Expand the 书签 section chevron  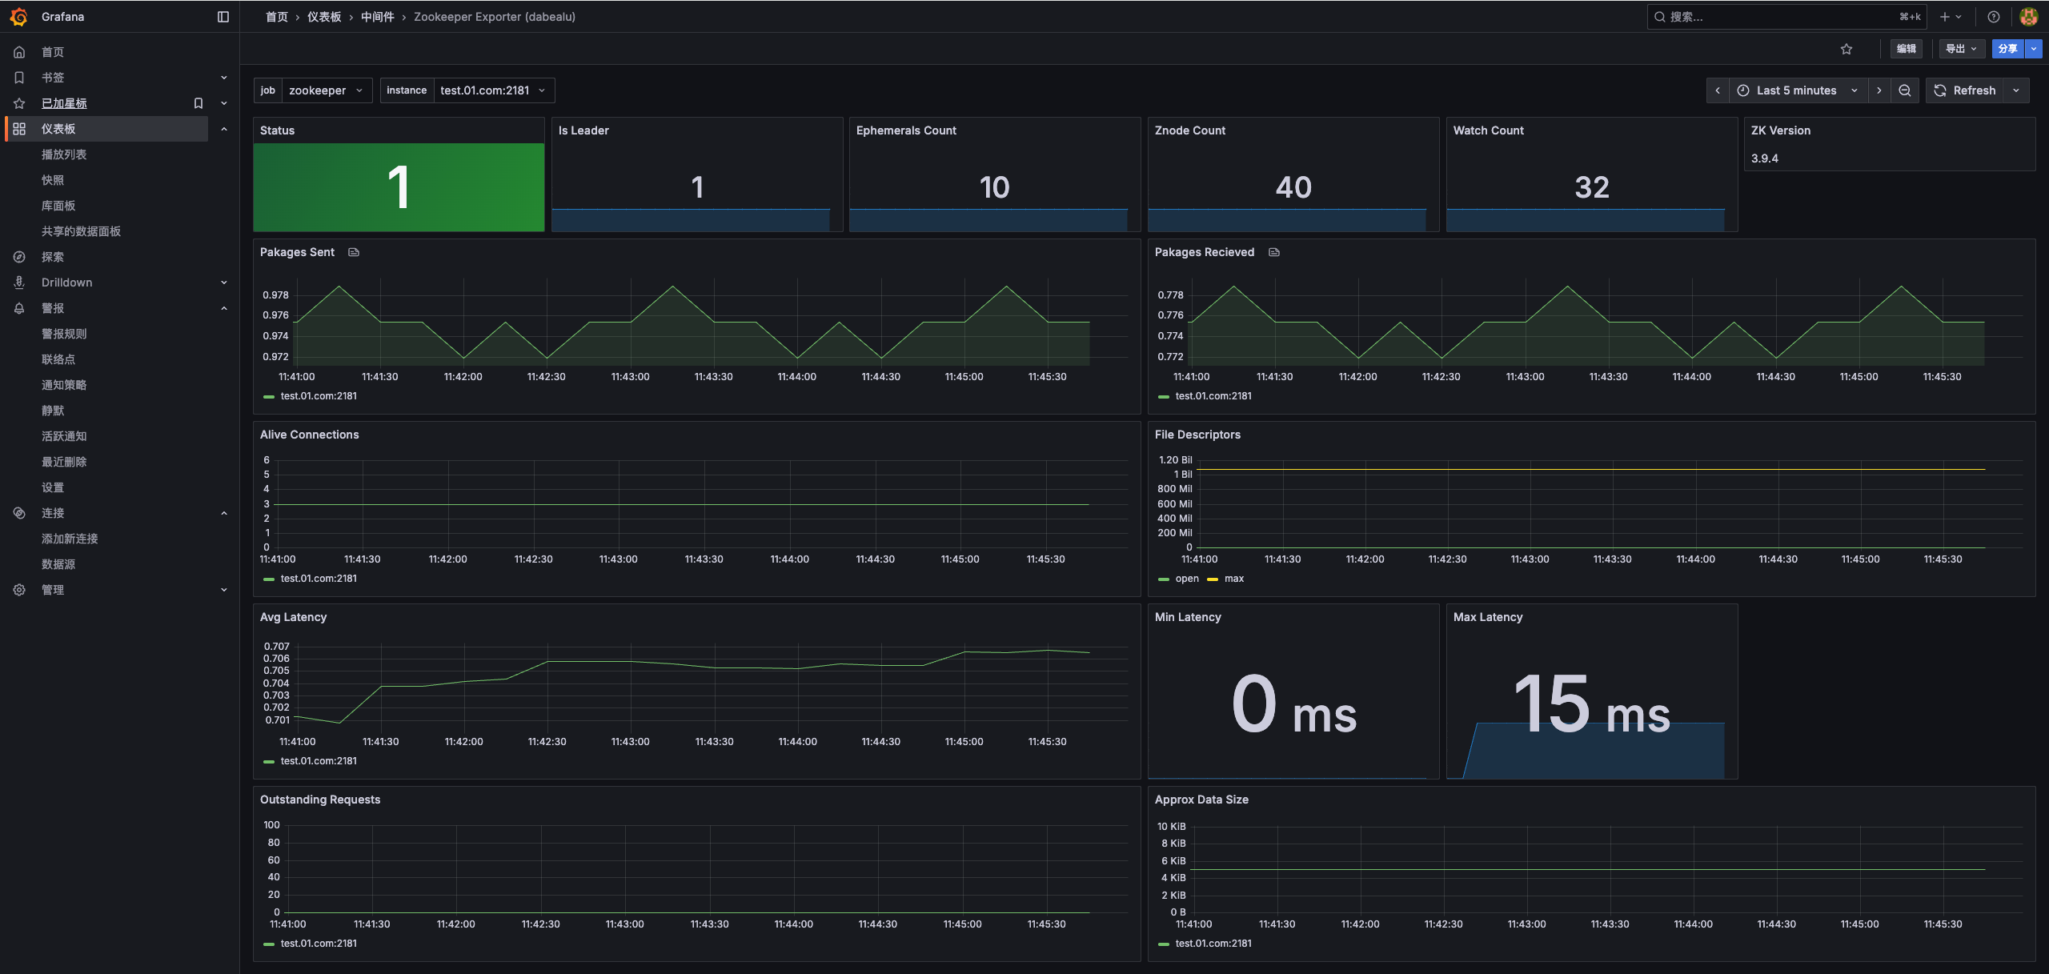[x=224, y=78]
